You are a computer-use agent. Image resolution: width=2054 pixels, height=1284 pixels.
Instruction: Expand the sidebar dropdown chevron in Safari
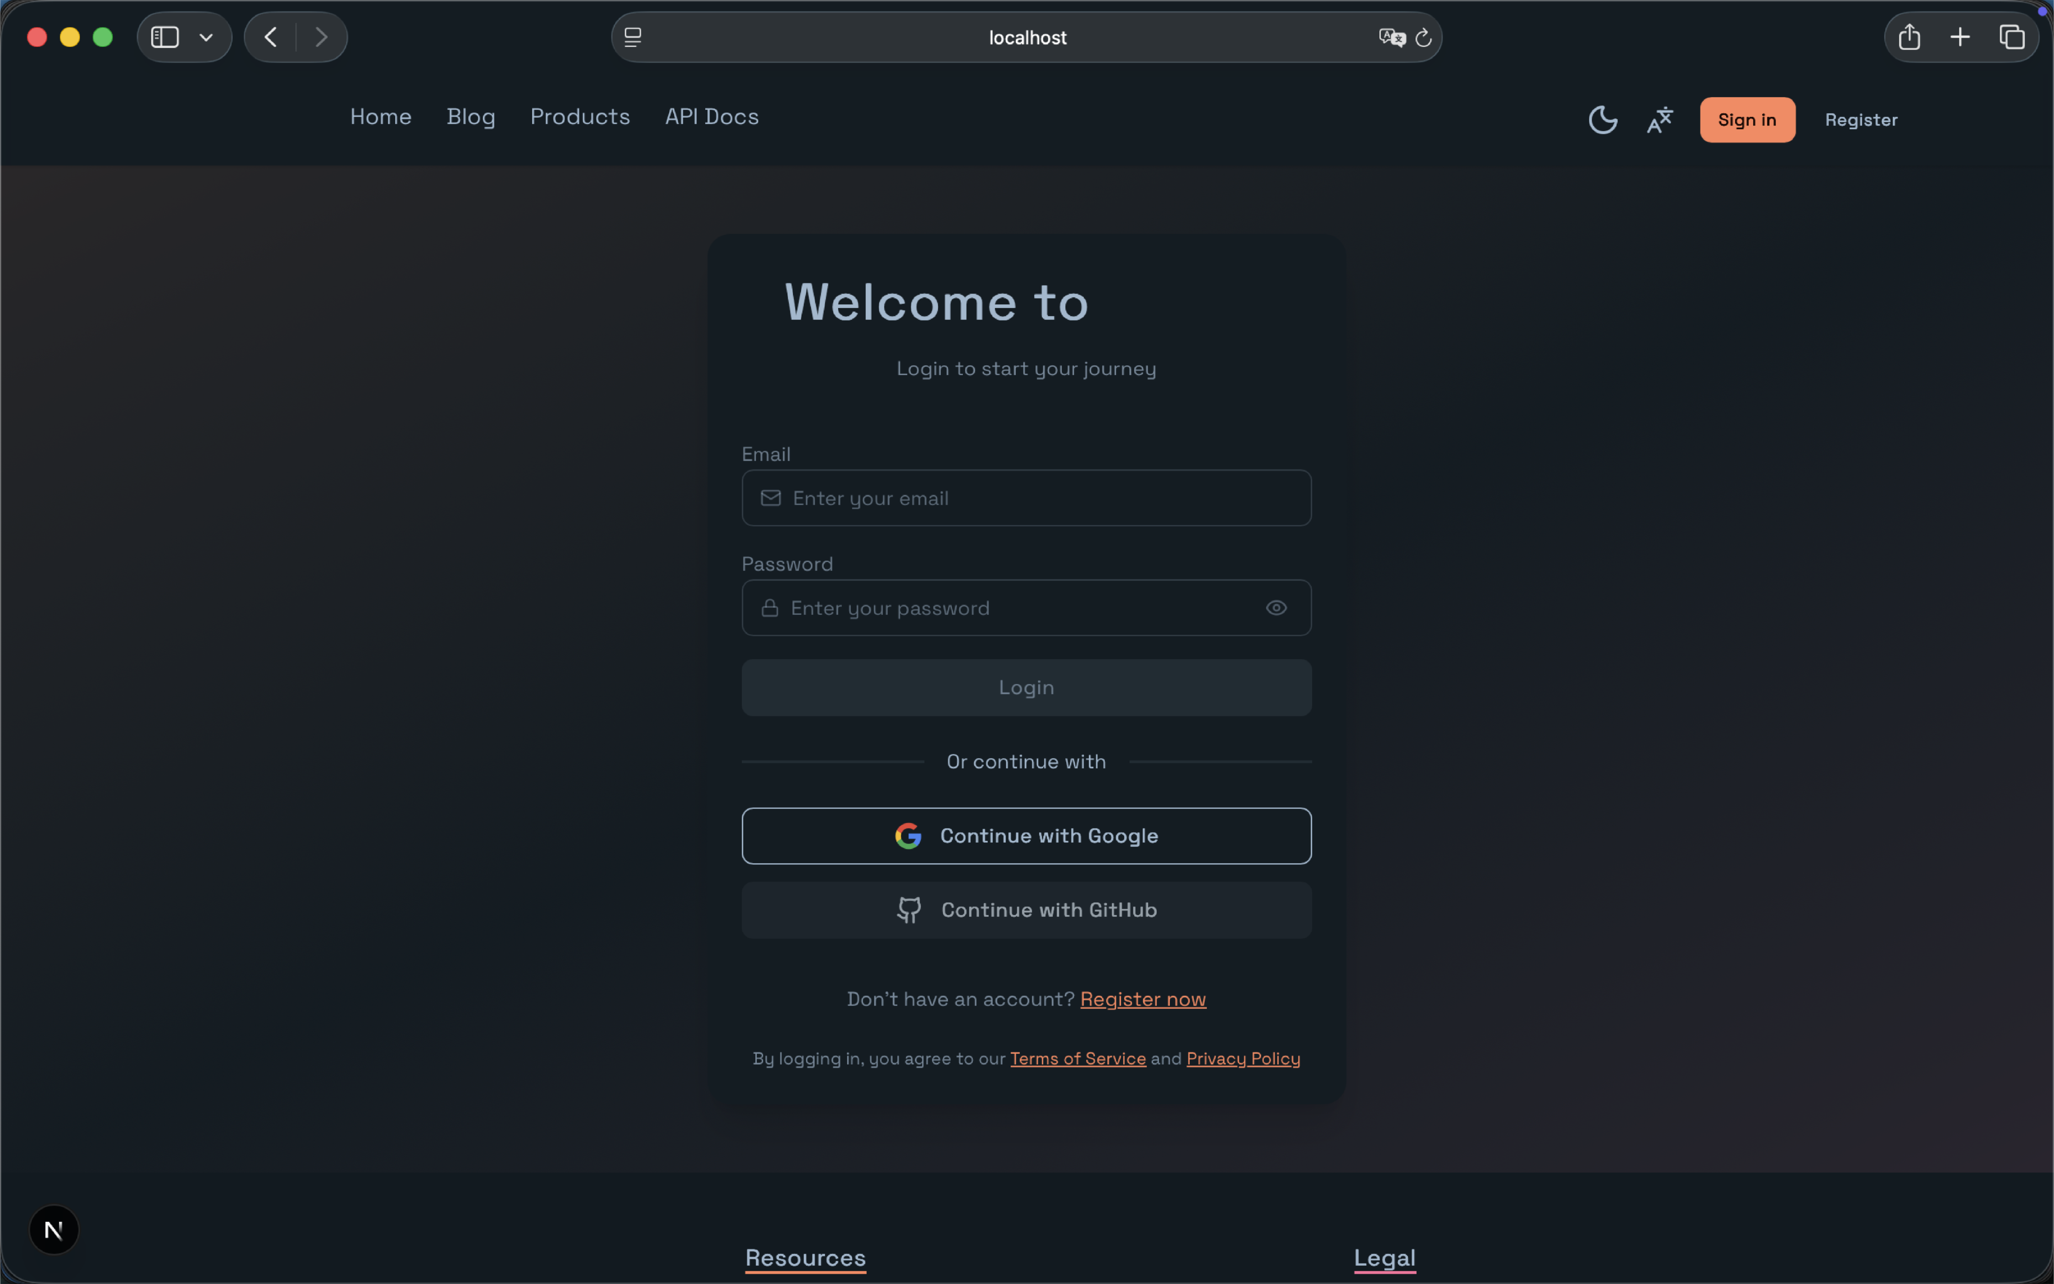click(205, 37)
